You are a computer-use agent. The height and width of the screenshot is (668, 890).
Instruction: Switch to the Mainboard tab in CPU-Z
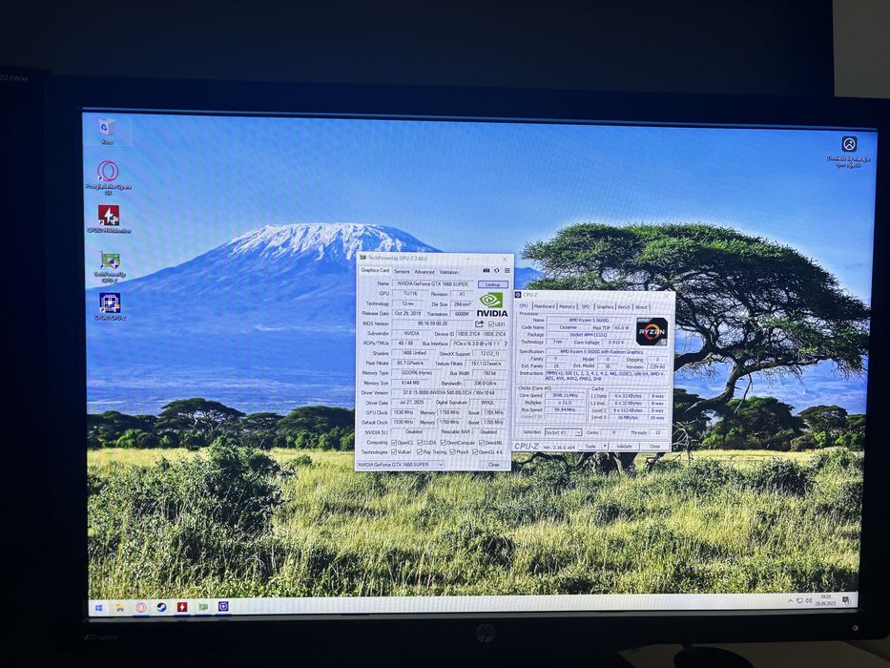[545, 306]
